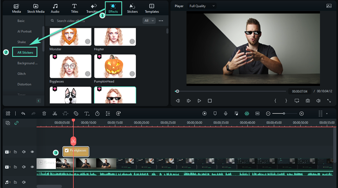Select the AI Portrait category

(24, 32)
